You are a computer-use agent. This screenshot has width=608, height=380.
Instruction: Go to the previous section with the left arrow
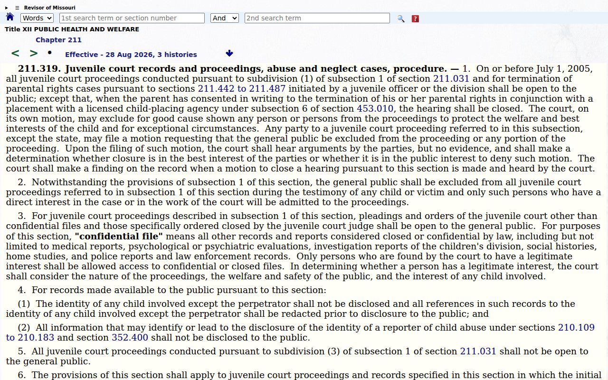(x=15, y=54)
